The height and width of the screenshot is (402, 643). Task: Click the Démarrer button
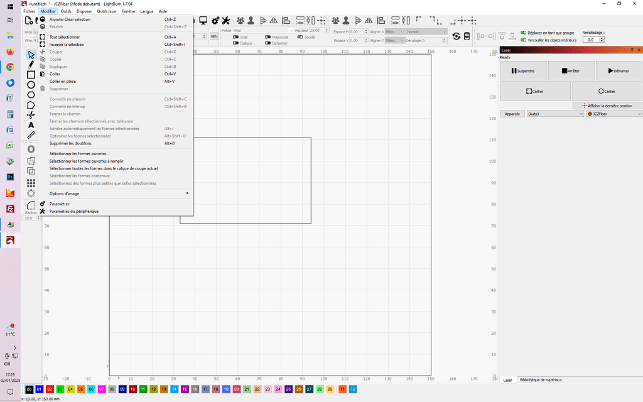click(x=619, y=70)
